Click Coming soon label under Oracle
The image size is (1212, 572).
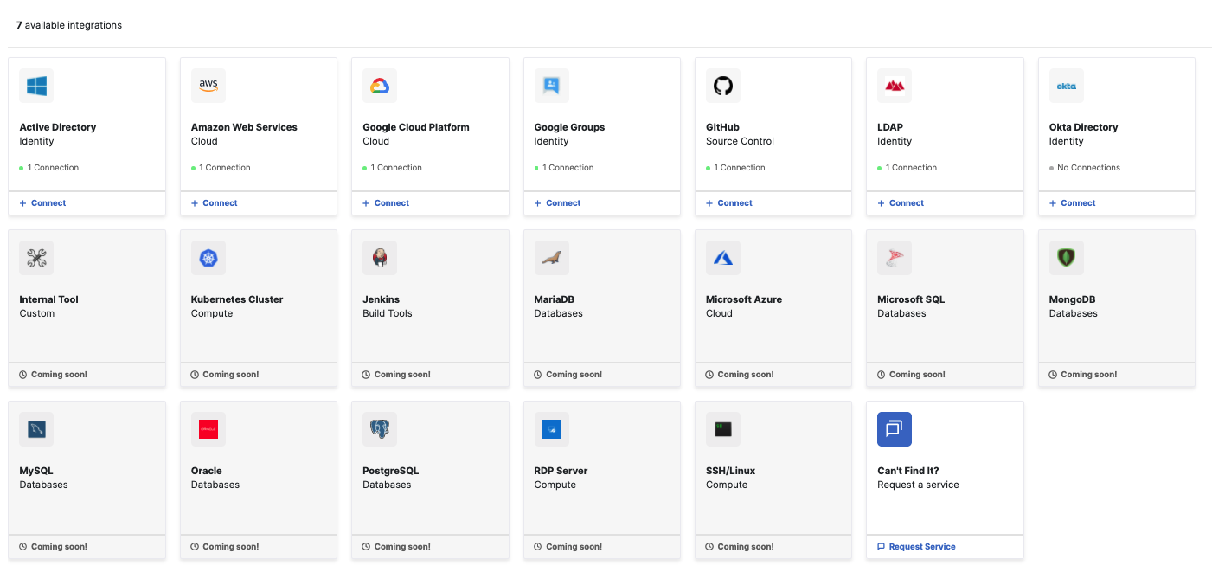[225, 547]
